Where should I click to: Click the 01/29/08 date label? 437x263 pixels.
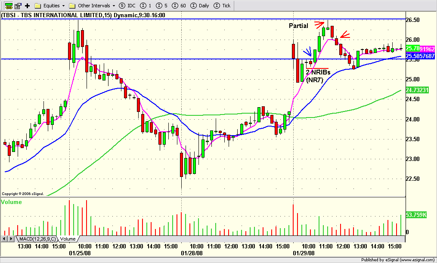click(304, 253)
